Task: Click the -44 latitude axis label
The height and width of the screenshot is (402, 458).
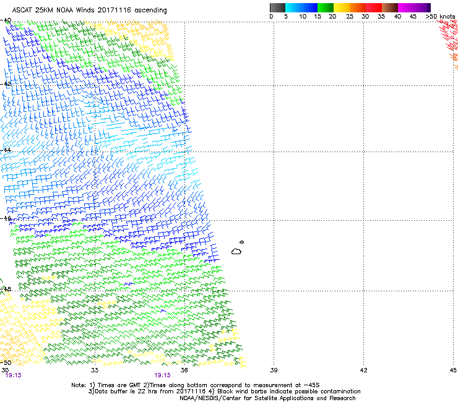Action: click(6, 150)
